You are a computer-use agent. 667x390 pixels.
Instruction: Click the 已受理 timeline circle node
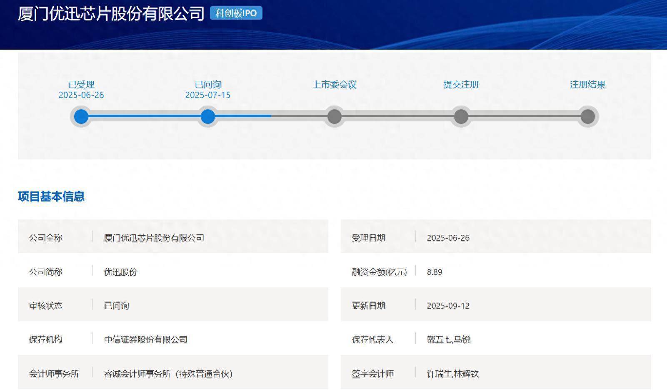point(81,116)
